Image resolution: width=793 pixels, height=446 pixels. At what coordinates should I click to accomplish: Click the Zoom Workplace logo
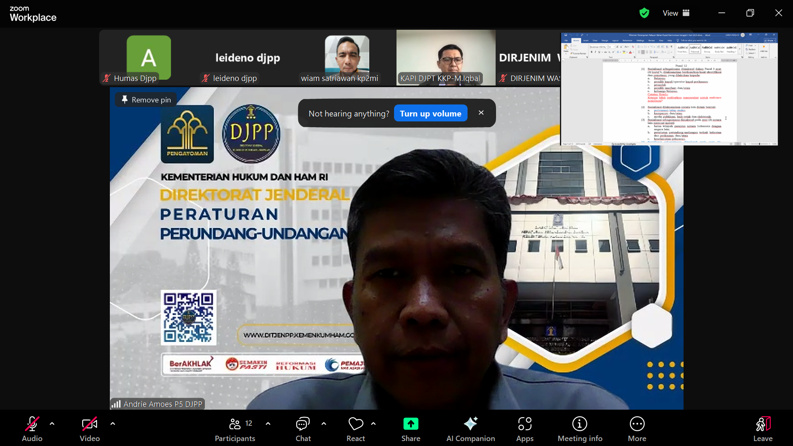[33, 14]
